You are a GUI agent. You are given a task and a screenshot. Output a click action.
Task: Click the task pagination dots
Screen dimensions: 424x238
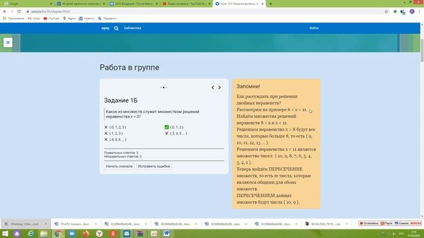[x=164, y=87]
